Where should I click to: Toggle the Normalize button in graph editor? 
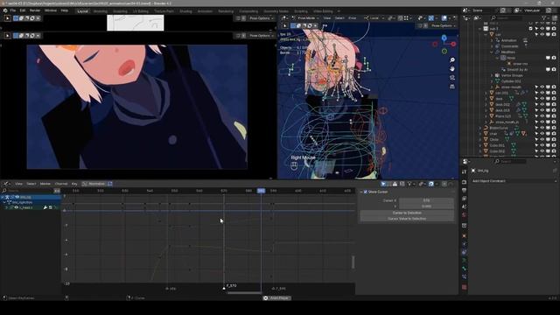[x=94, y=184]
